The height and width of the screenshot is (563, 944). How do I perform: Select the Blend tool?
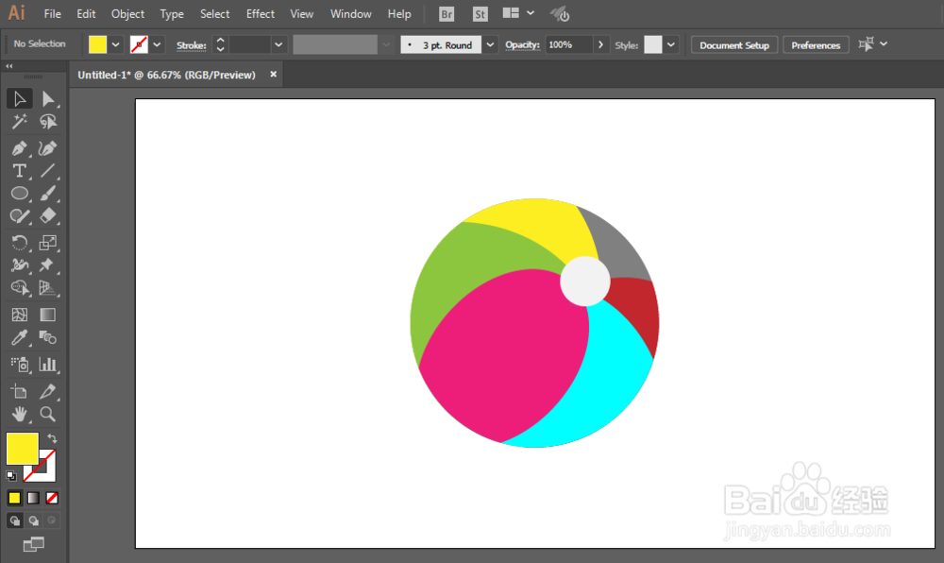point(47,337)
